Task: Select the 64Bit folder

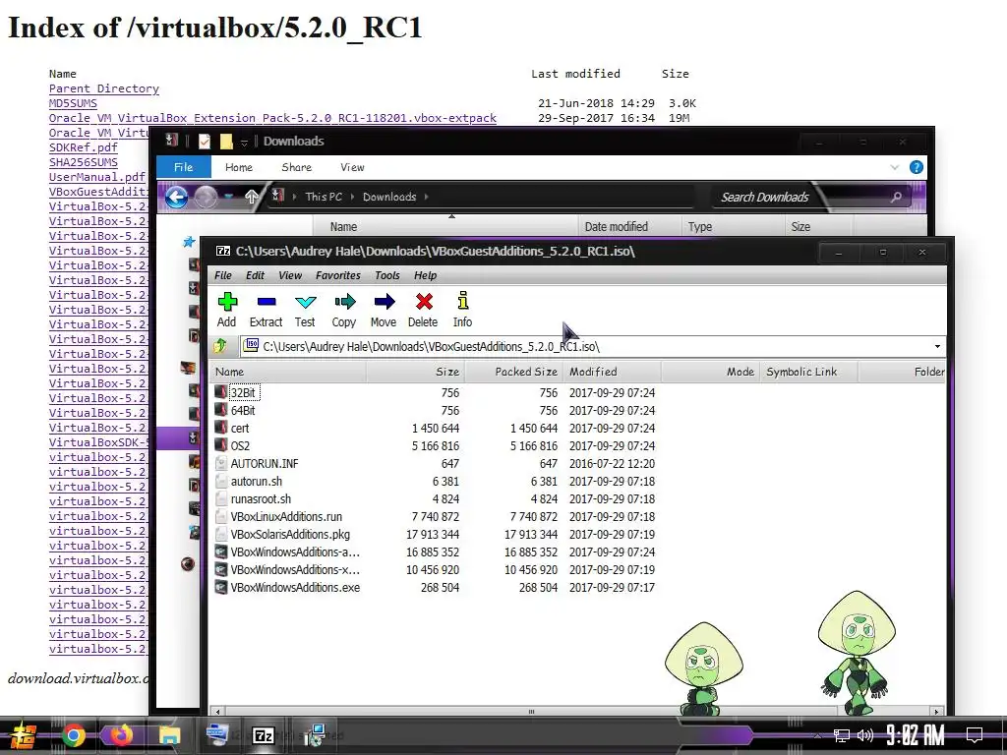Action: [243, 410]
